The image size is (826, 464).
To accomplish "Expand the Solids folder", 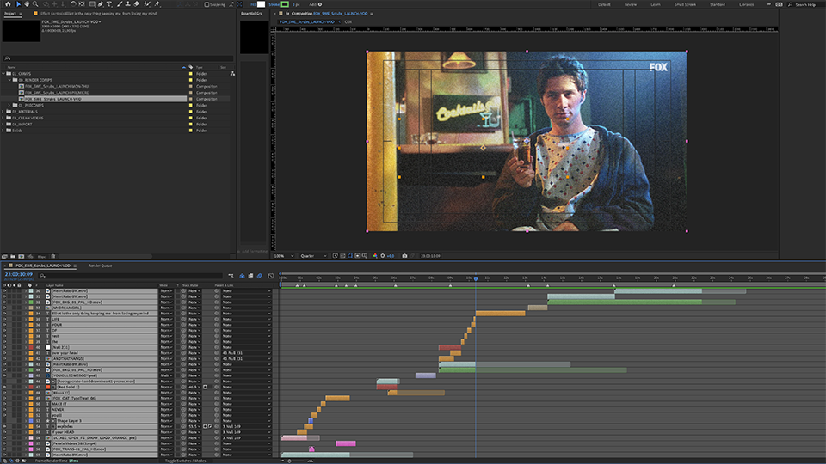I will click(3, 131).
